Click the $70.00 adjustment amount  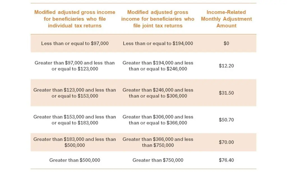(x=226, y=142)
